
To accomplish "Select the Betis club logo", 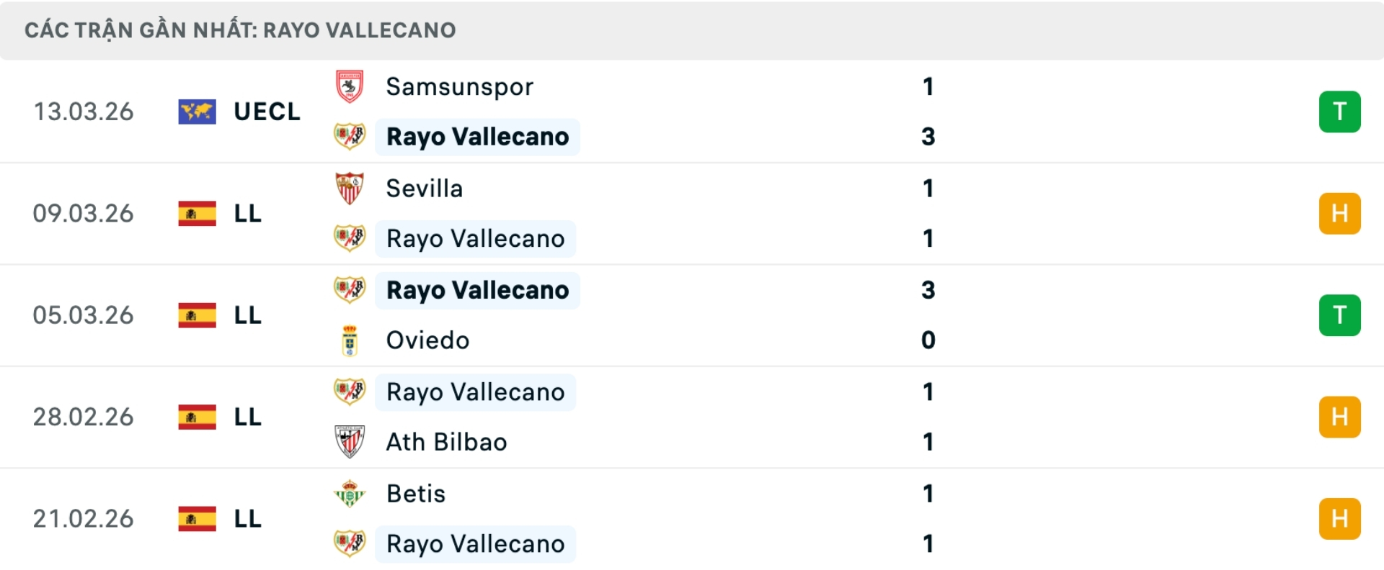I will click(350, 494).
